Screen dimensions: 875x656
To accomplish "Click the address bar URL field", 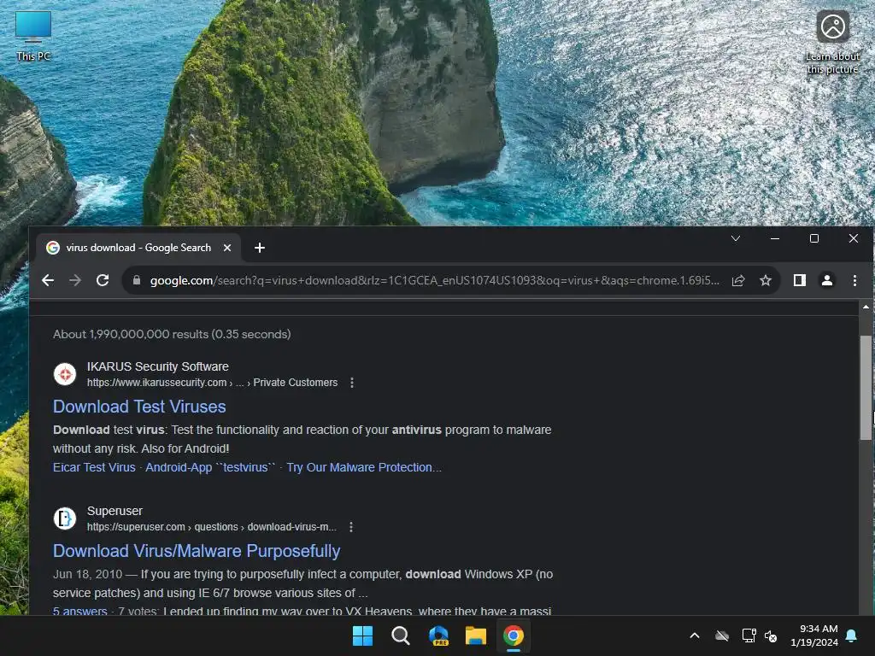I will (x=434, y=280).
